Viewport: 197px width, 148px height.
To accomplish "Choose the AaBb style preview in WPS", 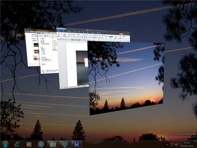I will click(x=111, y=37).
